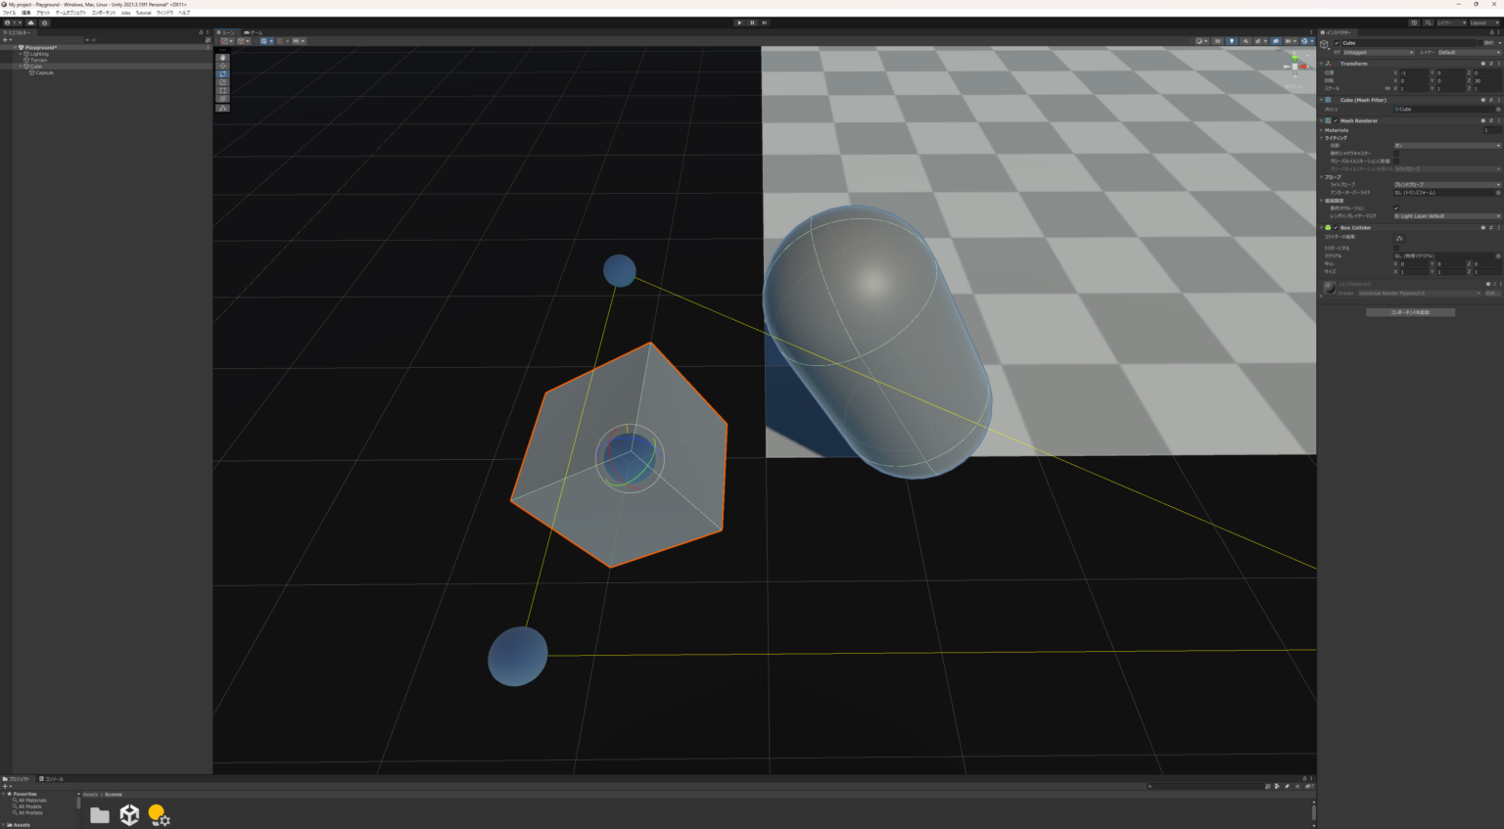Disable the Mesh Renderer component checkbox
Screen dimensions: 1504x829
coord(1336,120)
